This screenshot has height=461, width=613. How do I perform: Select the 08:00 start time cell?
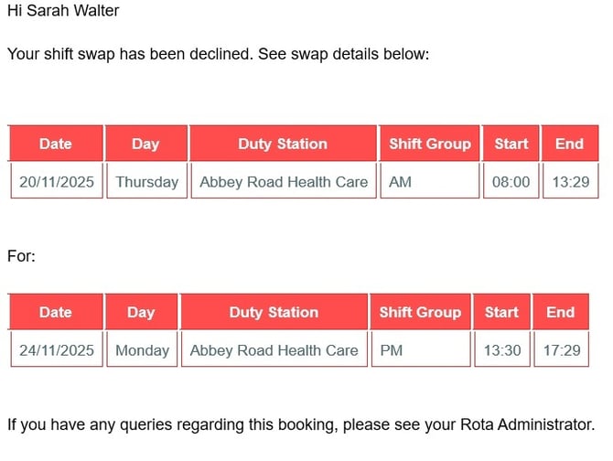pos(511,181)
